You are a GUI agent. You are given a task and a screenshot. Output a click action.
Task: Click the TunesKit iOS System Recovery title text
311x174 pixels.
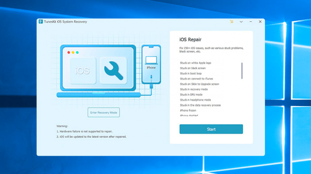tap(66, 22)
